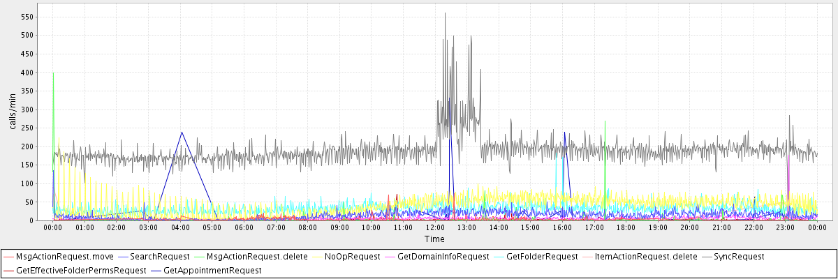Select the GetEffectiveFolderPermsRequest legend entry
This screenshot has width=838, height=279.
pos(81,270)
